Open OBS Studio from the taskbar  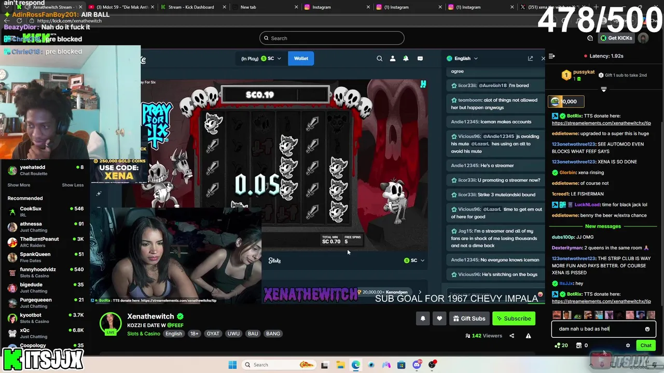pyautogui.click(x=432, y=365)
